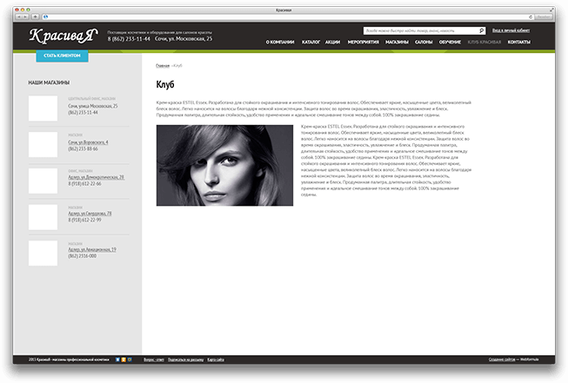
Task: Click Safari back arrow button
Action: (x=19, y=17)
